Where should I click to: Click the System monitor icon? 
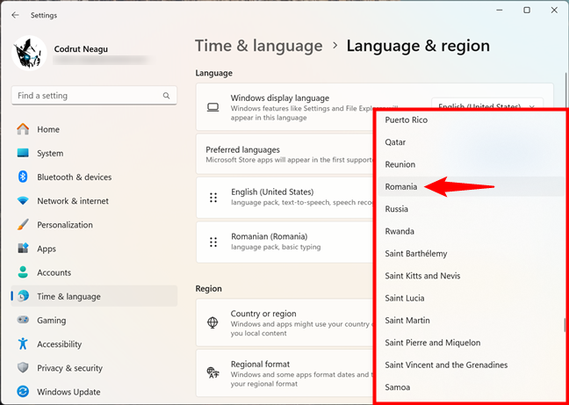(23, 153)
